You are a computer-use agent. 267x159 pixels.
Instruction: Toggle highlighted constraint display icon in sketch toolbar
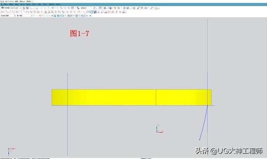(x=92, y=12)
